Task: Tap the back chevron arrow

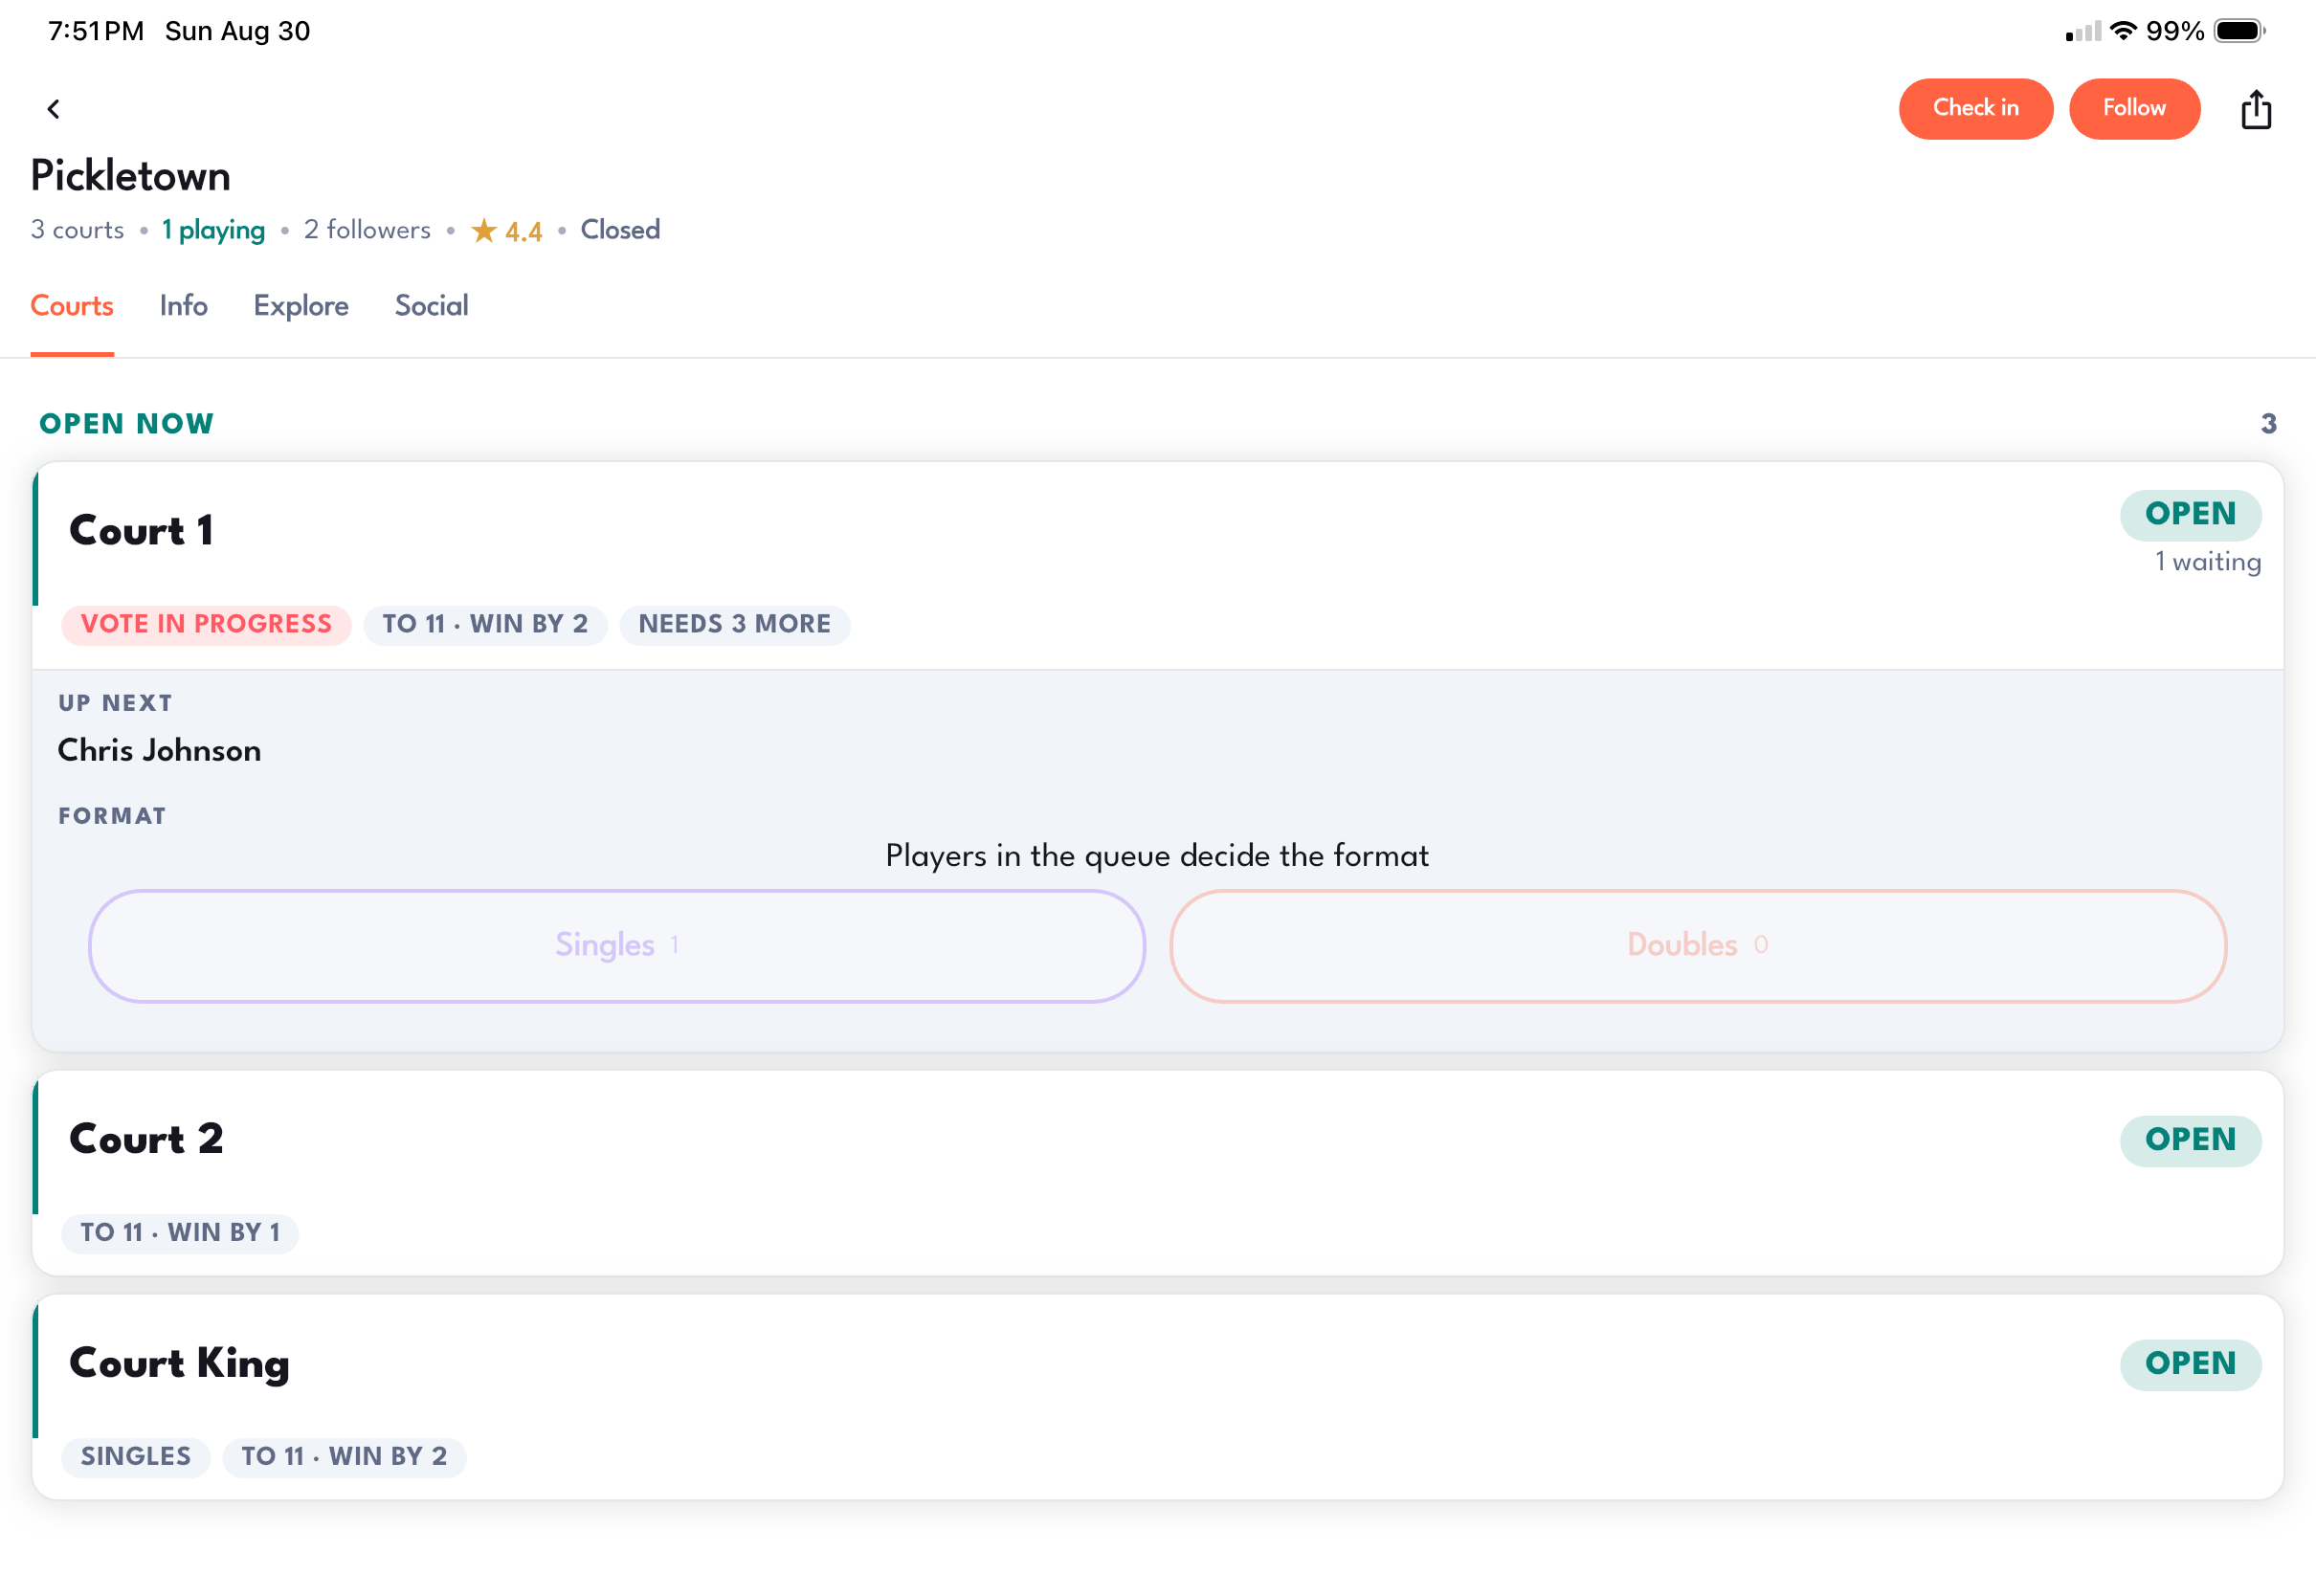Action: (54, 108)
